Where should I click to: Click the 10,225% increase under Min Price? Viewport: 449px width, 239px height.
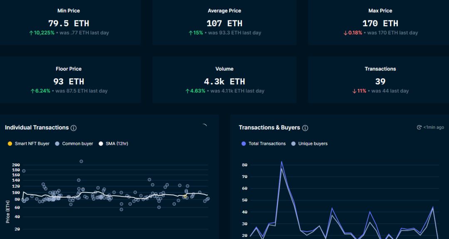pyautogui.click(x=42, y=33)
